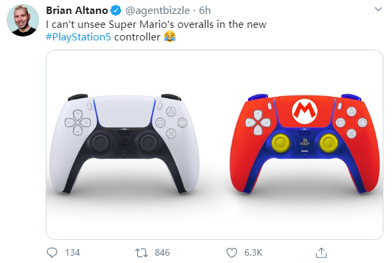Like the tweet with the heart icon
Screen dimensions: 392x263
[x=231, y=252]
